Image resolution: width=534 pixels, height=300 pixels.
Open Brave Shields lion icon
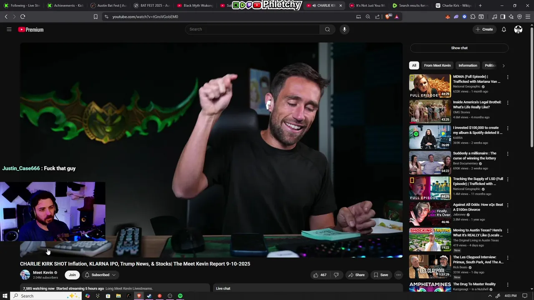click(x=388, y=17)
